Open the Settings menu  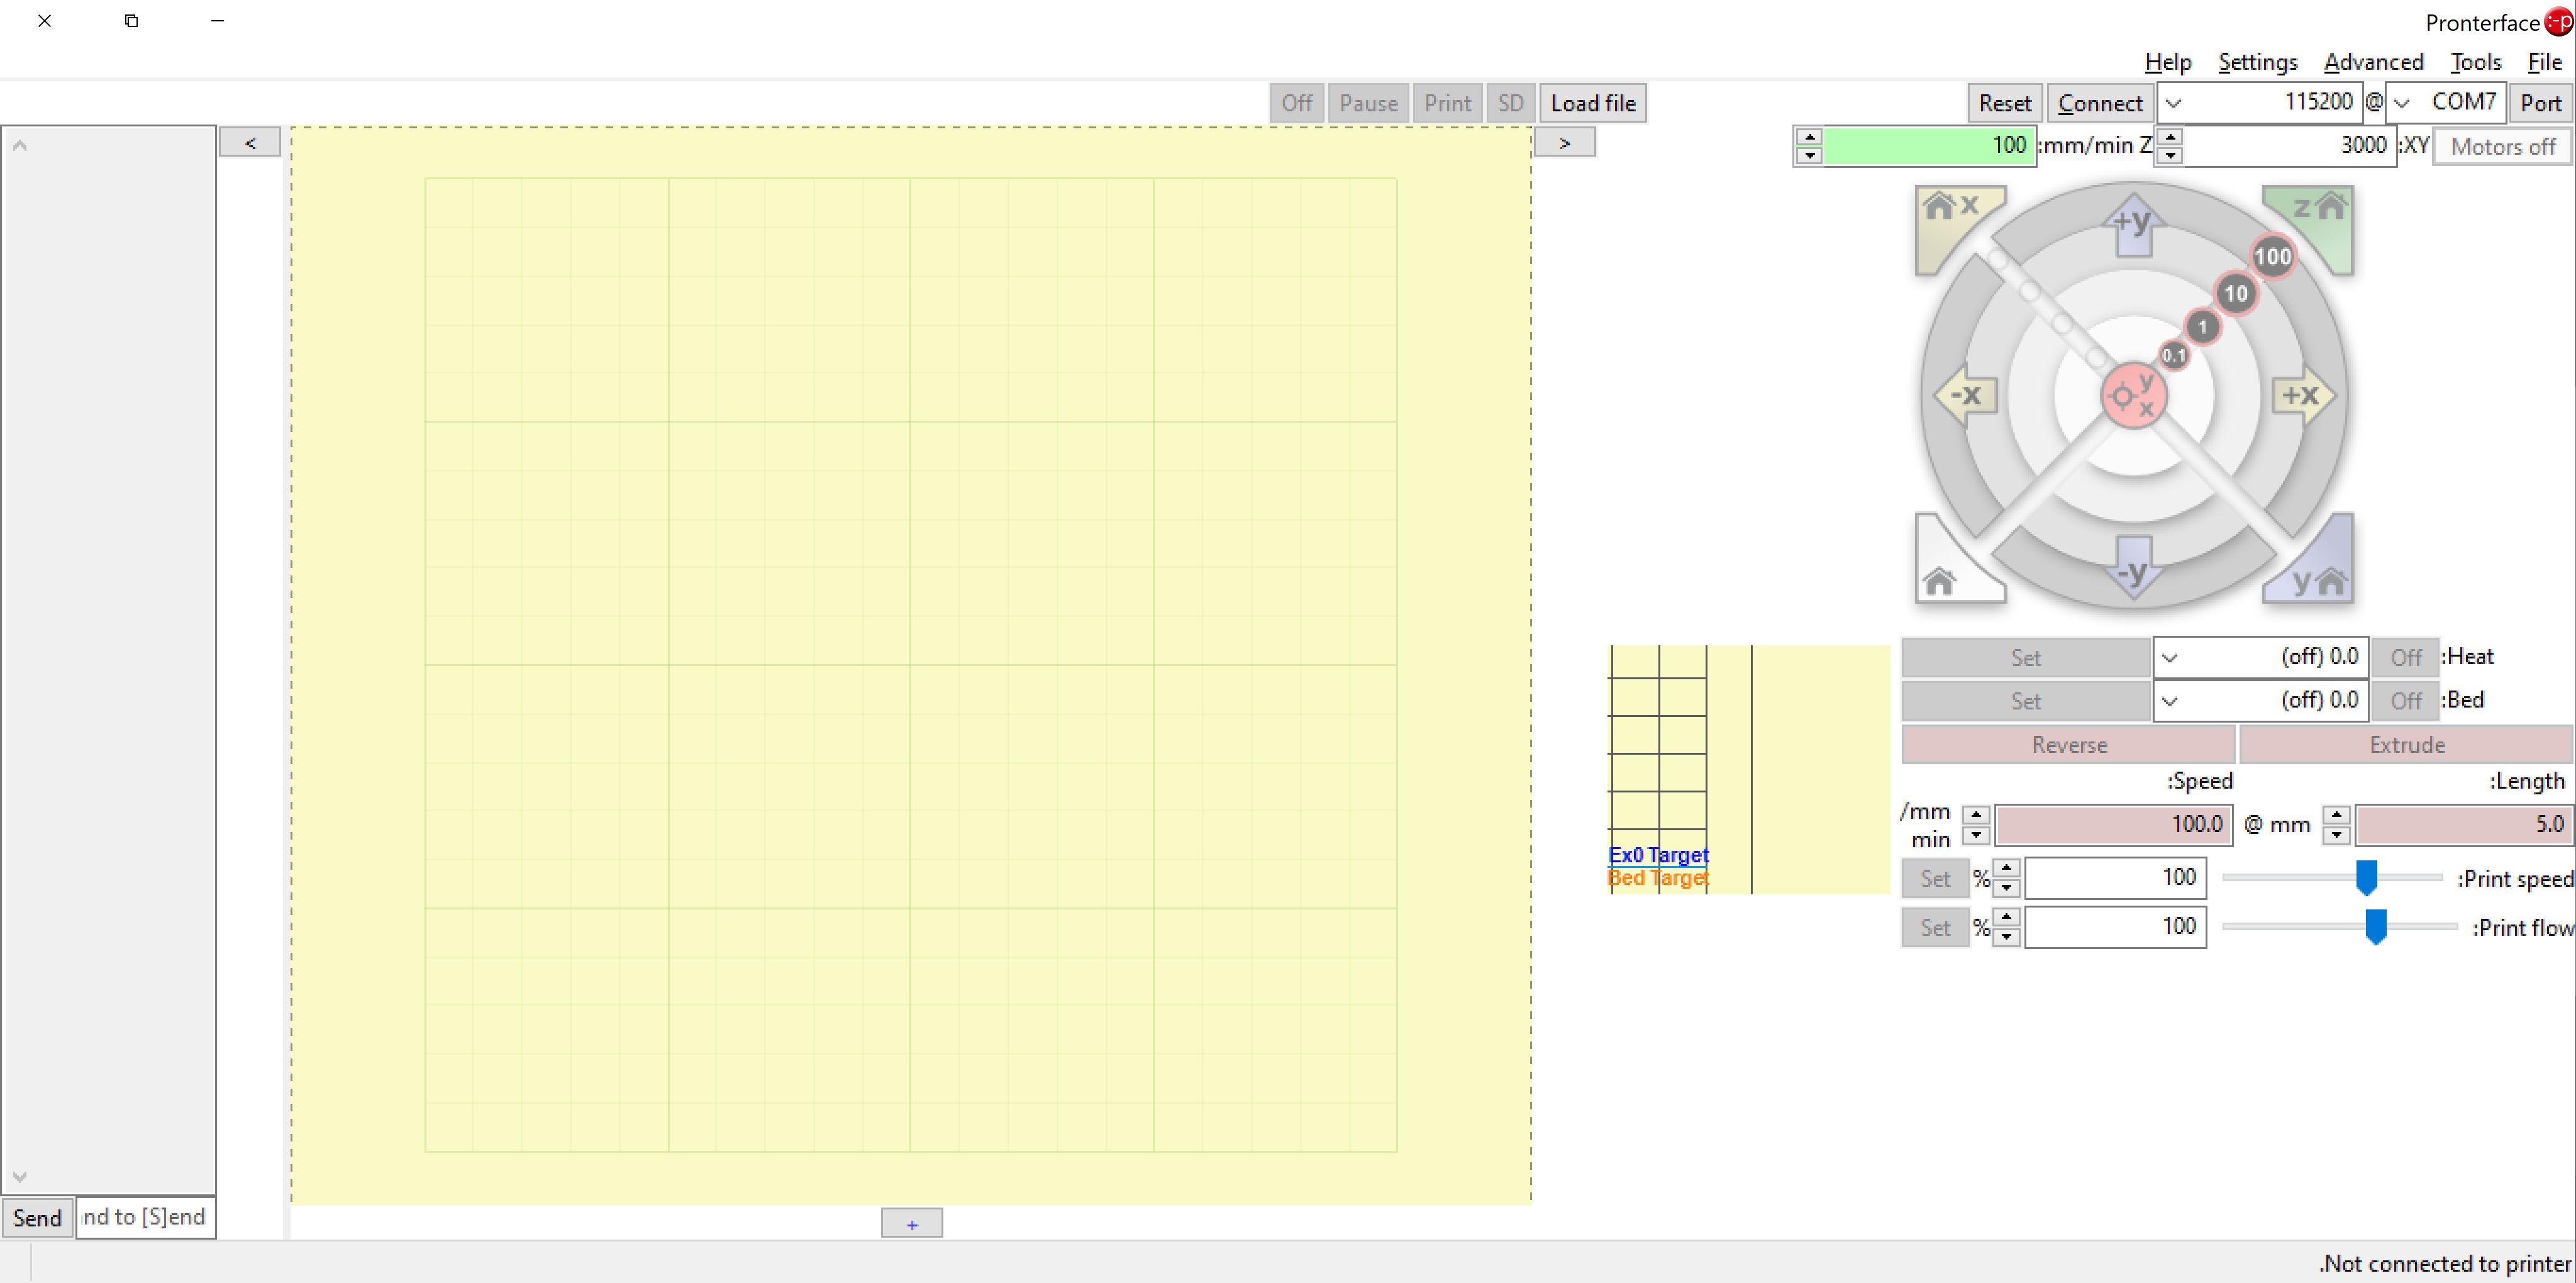[x=2257, y=62]
